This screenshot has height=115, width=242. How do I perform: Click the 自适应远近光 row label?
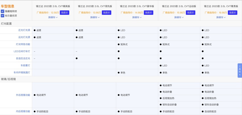click(23, 58)
